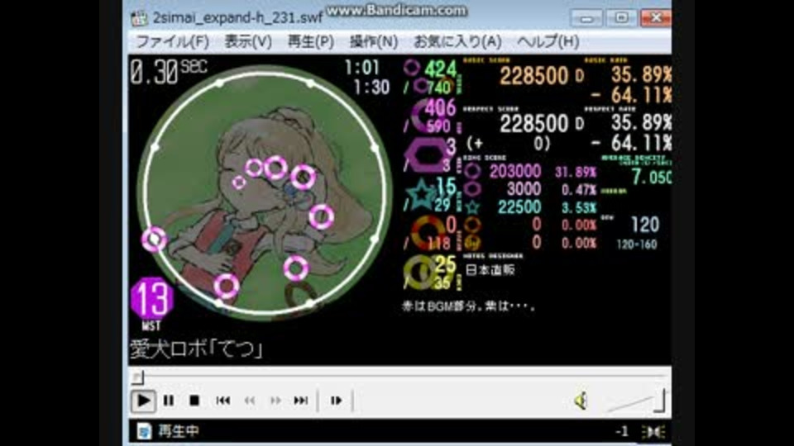Click the comment line 赤はBGM部分。紫は・・・。
Screen dimensions: 794x446
468,306
